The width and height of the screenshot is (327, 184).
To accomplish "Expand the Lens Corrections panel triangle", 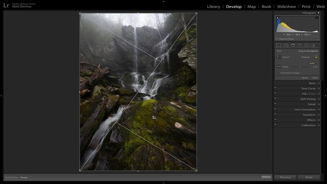I will click(x=319, y=109).
